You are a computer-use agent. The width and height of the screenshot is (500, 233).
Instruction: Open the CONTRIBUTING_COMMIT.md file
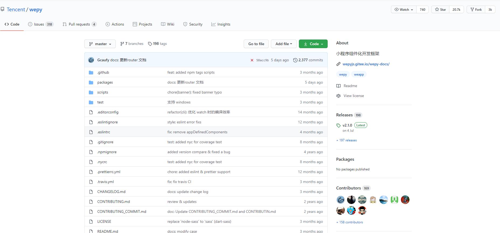[122, 212]
